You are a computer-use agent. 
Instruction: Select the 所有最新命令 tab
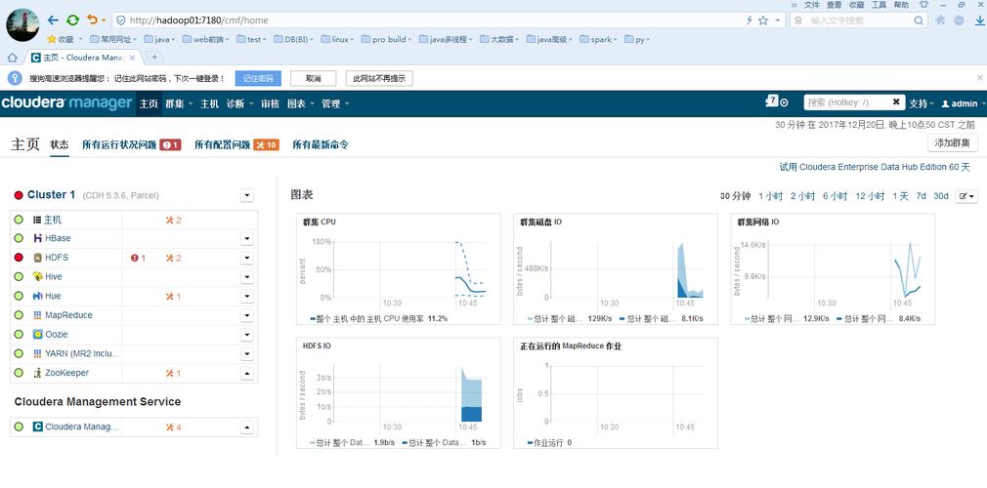click(x=321, y=144)
